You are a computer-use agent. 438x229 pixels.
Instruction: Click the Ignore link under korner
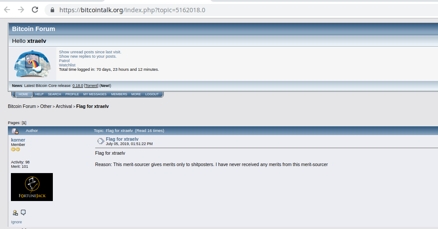click(x=16, y=222)
